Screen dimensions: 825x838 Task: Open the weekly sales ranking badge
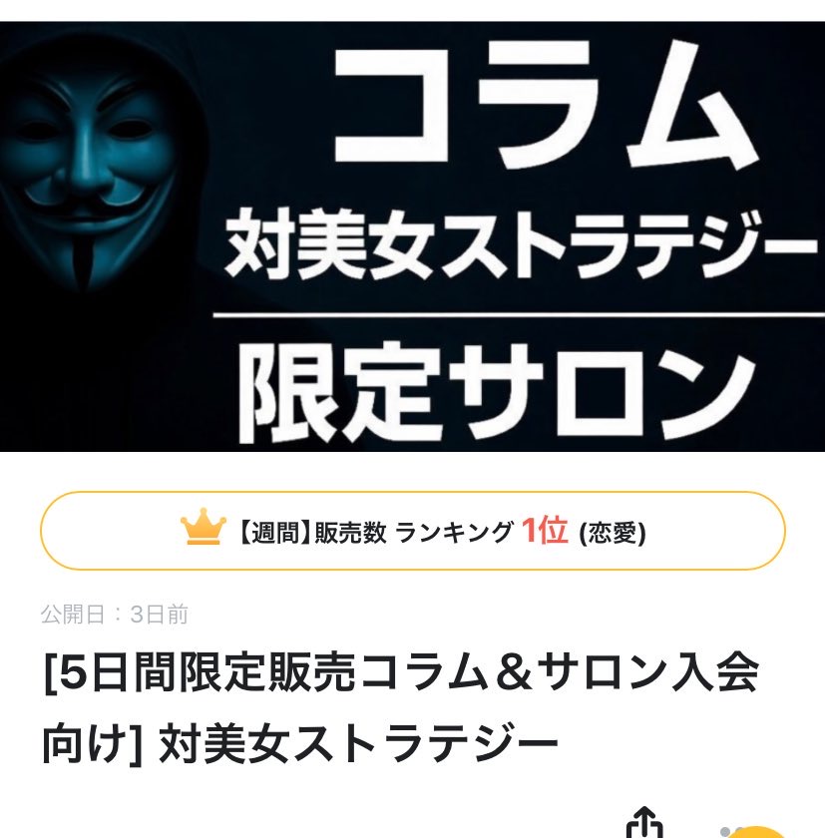tap(413, 531)
